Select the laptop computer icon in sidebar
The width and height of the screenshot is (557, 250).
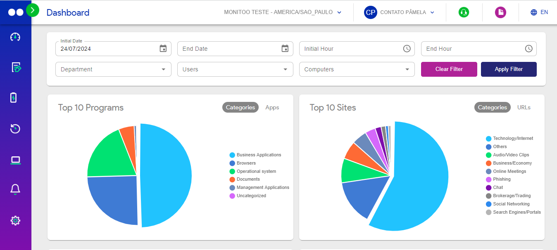[15, 160]
